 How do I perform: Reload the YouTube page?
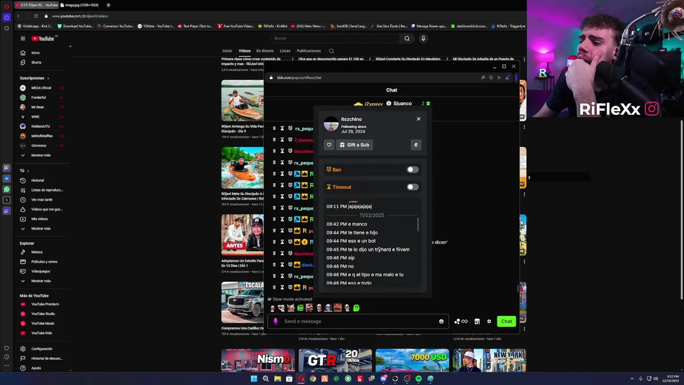tap(36, 16)
